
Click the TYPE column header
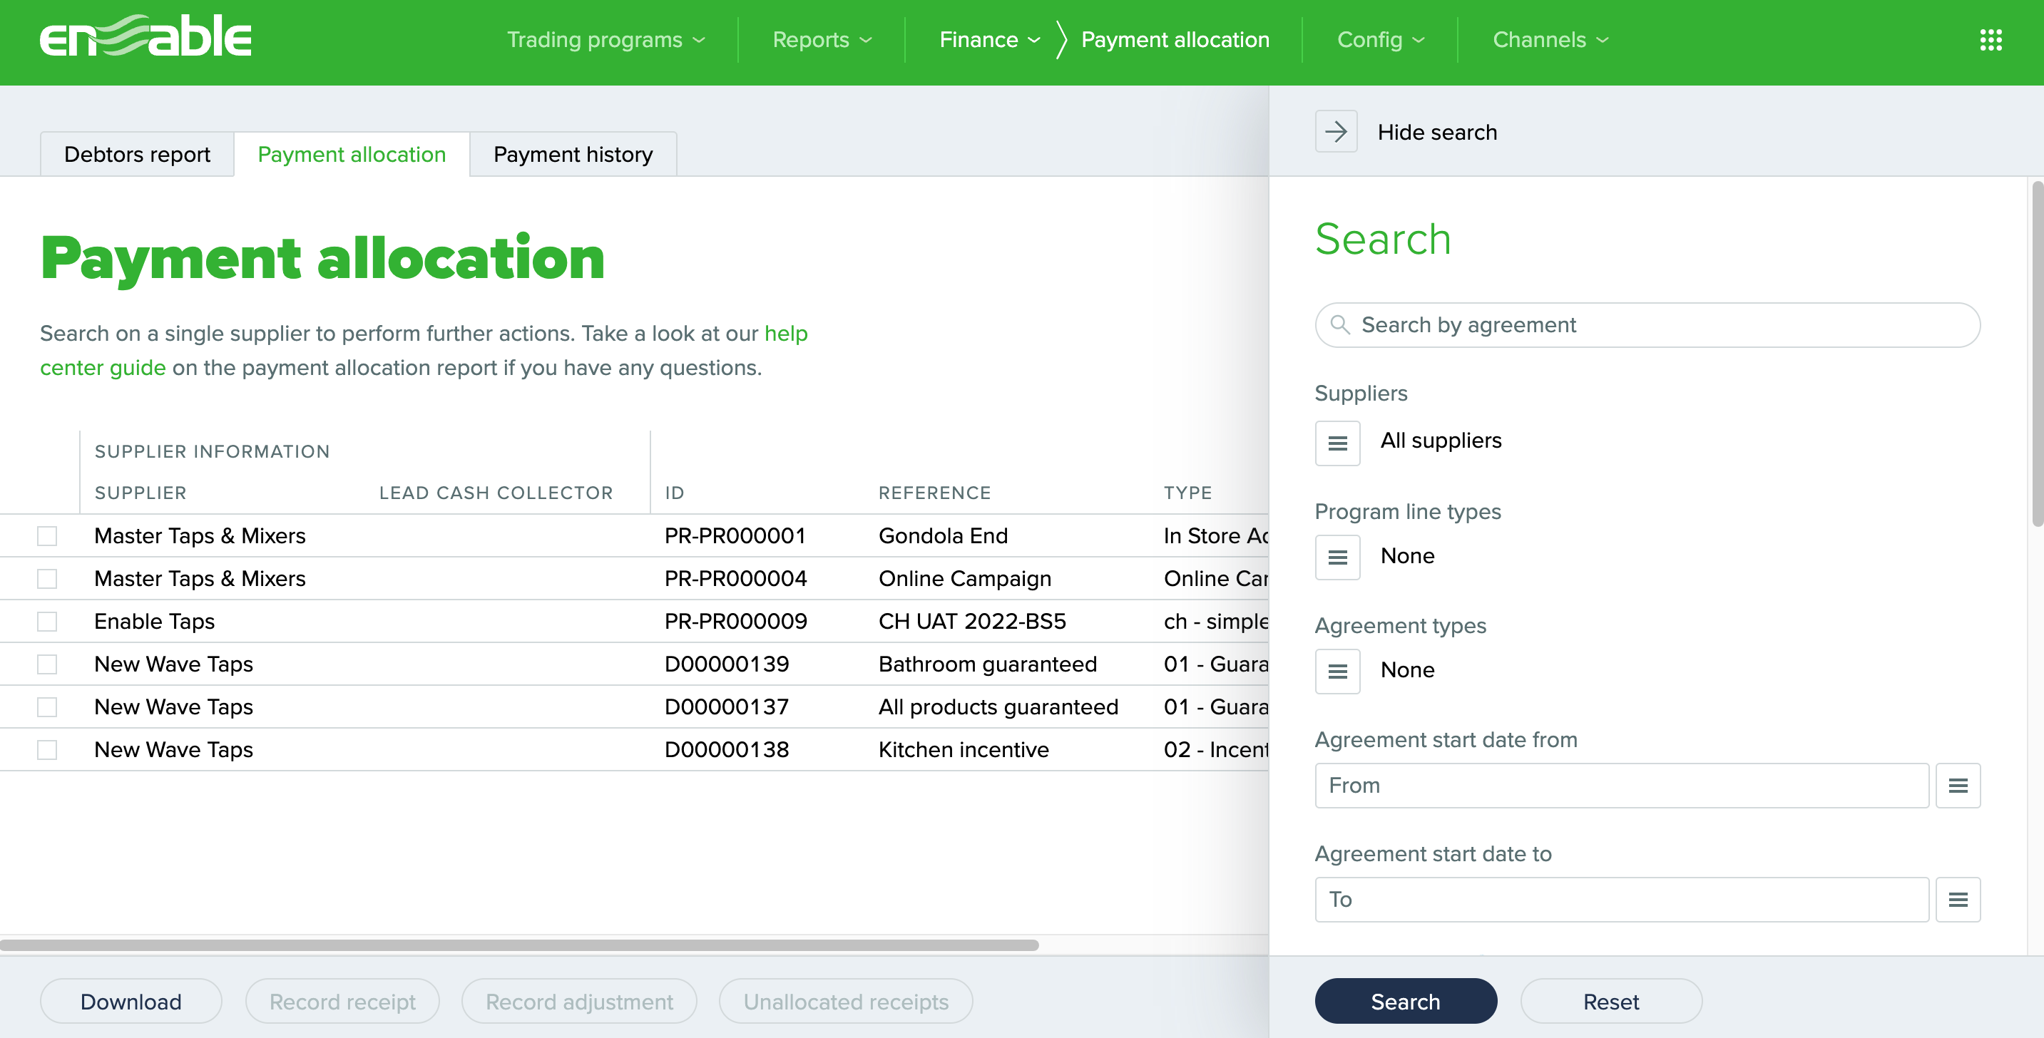point(1188,493)
